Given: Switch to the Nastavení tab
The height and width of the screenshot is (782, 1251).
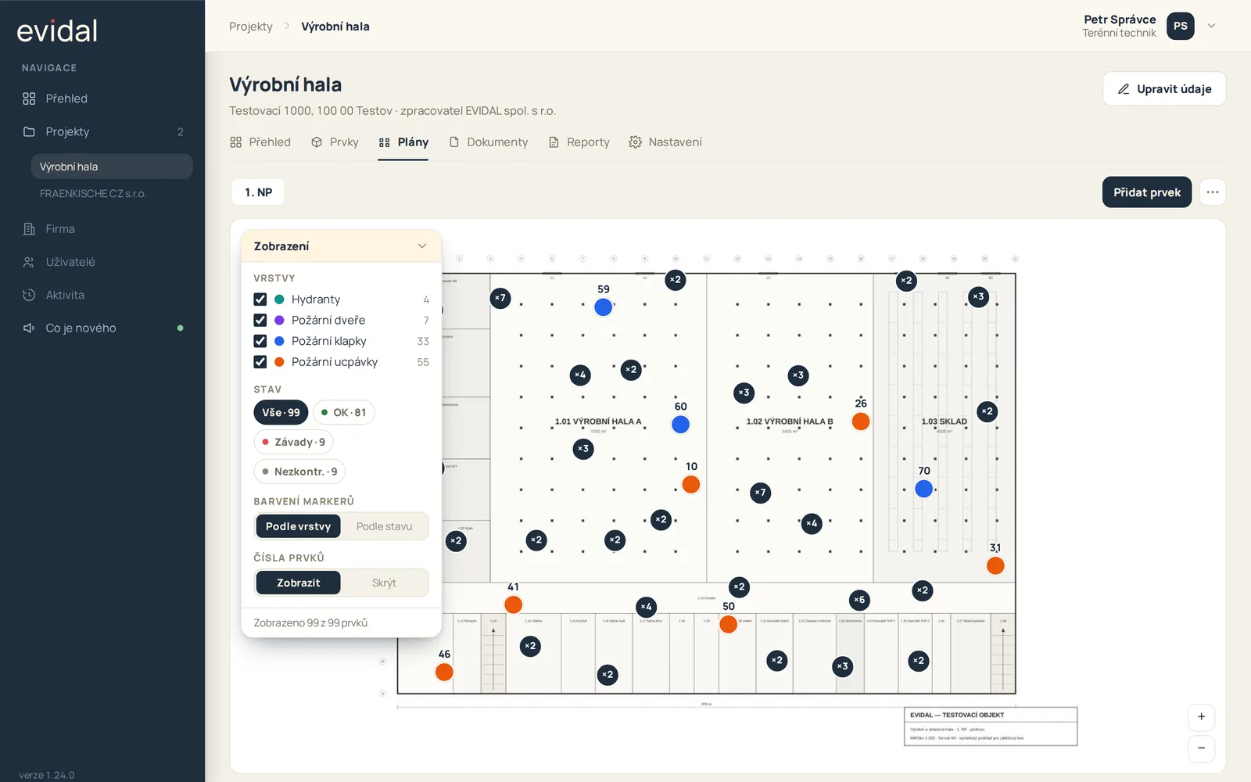Looking at the screenshot, I should point(665,142).
